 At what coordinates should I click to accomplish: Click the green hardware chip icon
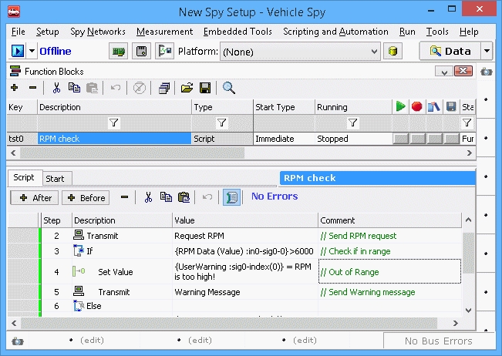[x=119, y=52]
